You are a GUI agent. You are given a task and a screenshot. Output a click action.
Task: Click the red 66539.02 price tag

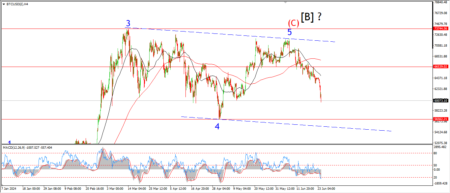tap(440, 67)
